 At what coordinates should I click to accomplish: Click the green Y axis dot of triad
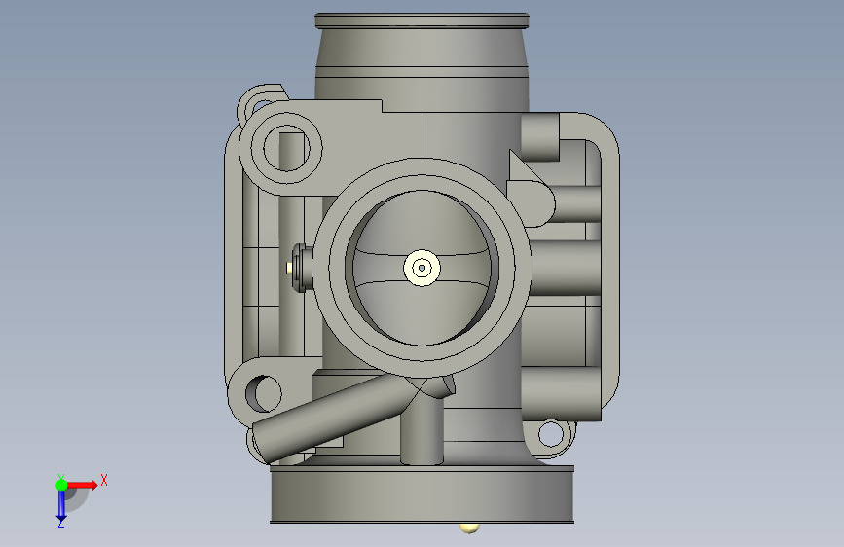pos(61,485)
